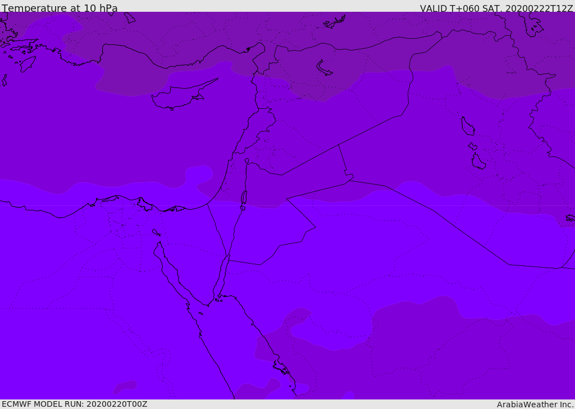Click the 'Temperature at 10 hPa' title text

pyautogui.click(x=60, y=7)
